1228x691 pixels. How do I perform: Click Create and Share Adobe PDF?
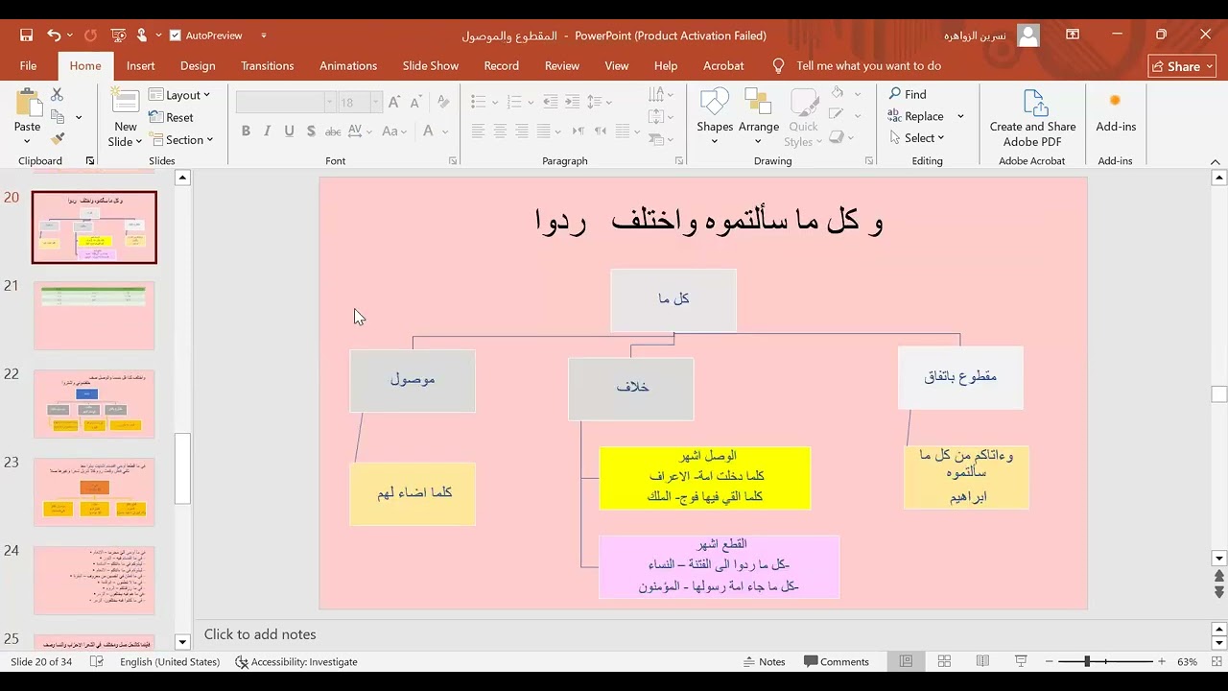click(1032, 118)
